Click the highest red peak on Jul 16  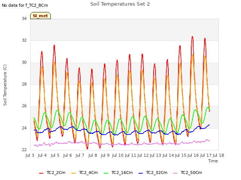coord(192,37)
